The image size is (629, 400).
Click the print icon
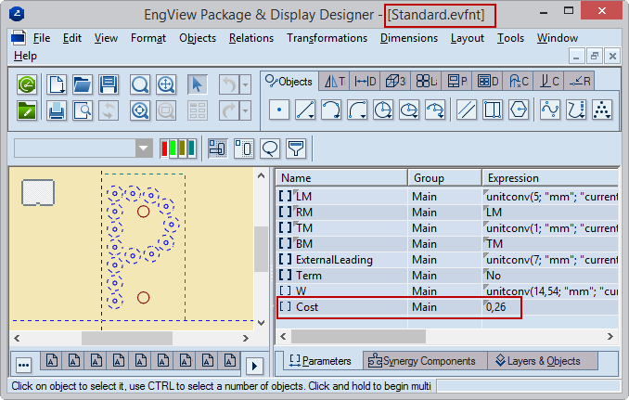(x=57, y=111)
